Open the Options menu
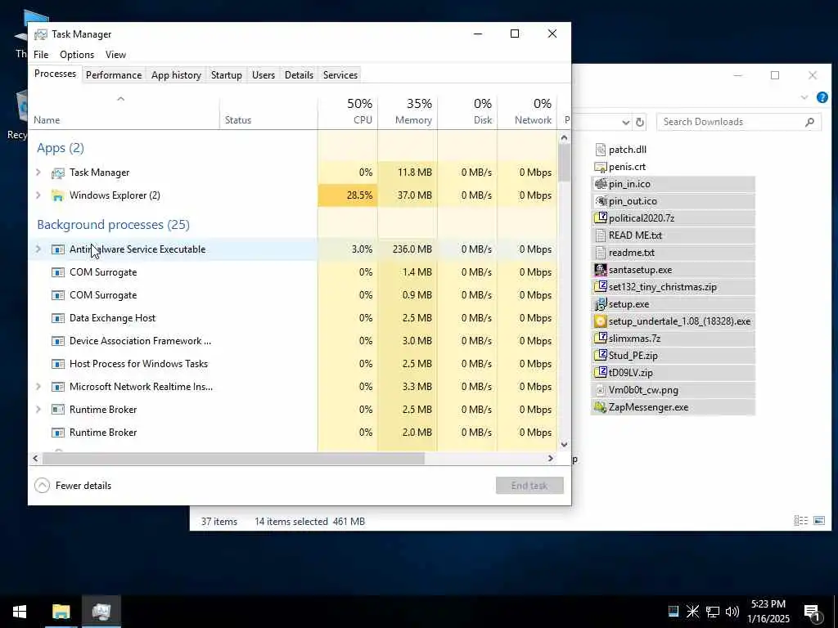Image resolution: width=838 pixels, height=628 pixels. pyautogui.click(x=77, y=55)
